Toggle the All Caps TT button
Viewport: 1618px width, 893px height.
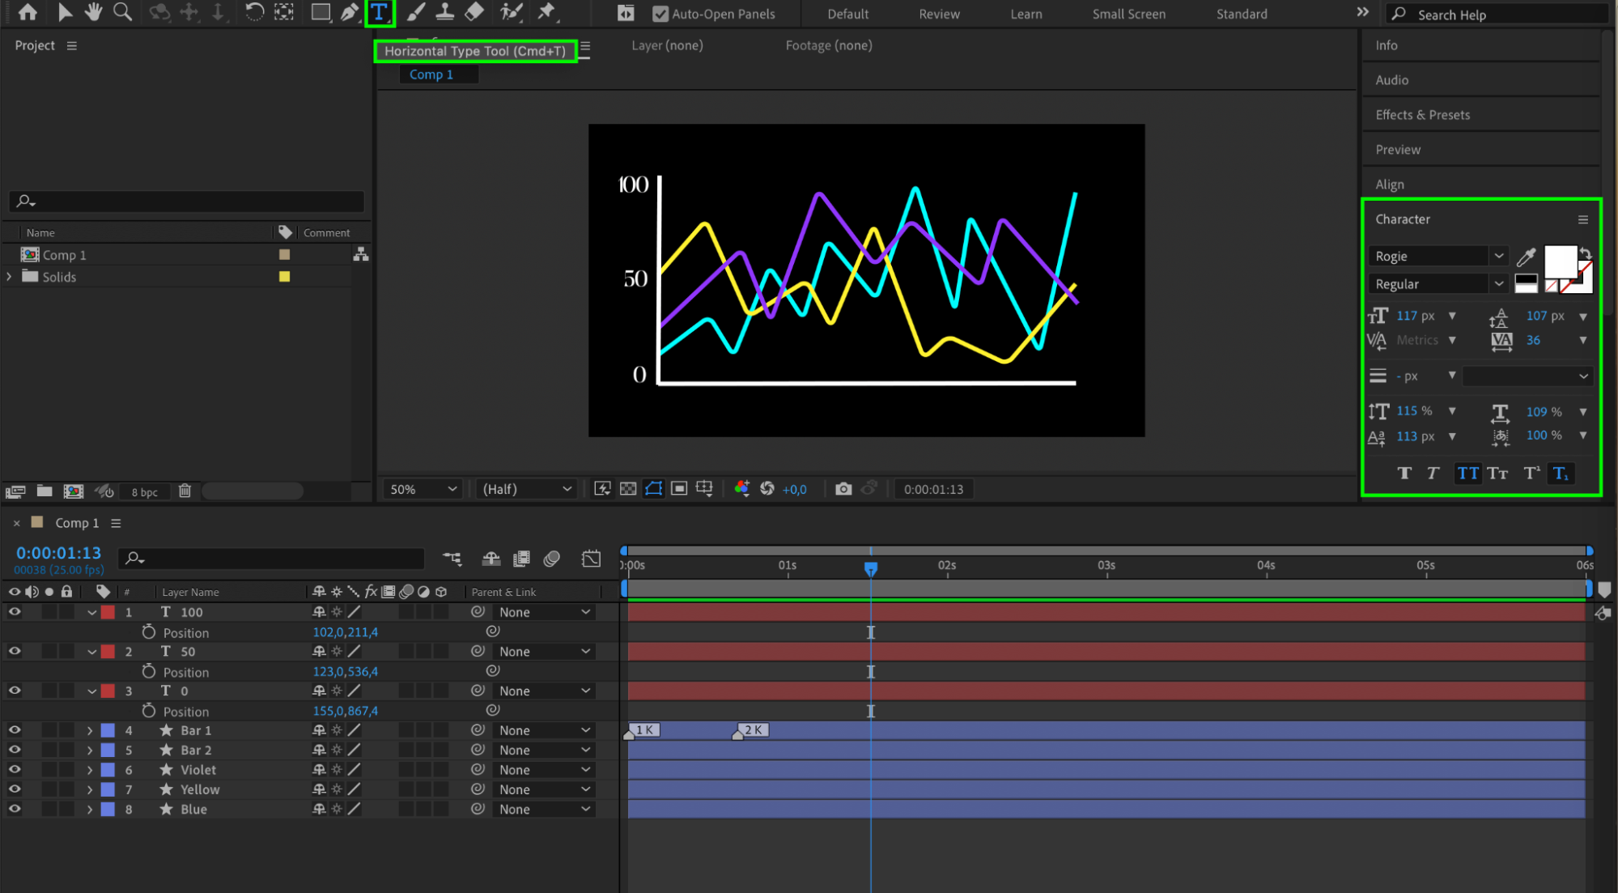(x=1467, y=474)
